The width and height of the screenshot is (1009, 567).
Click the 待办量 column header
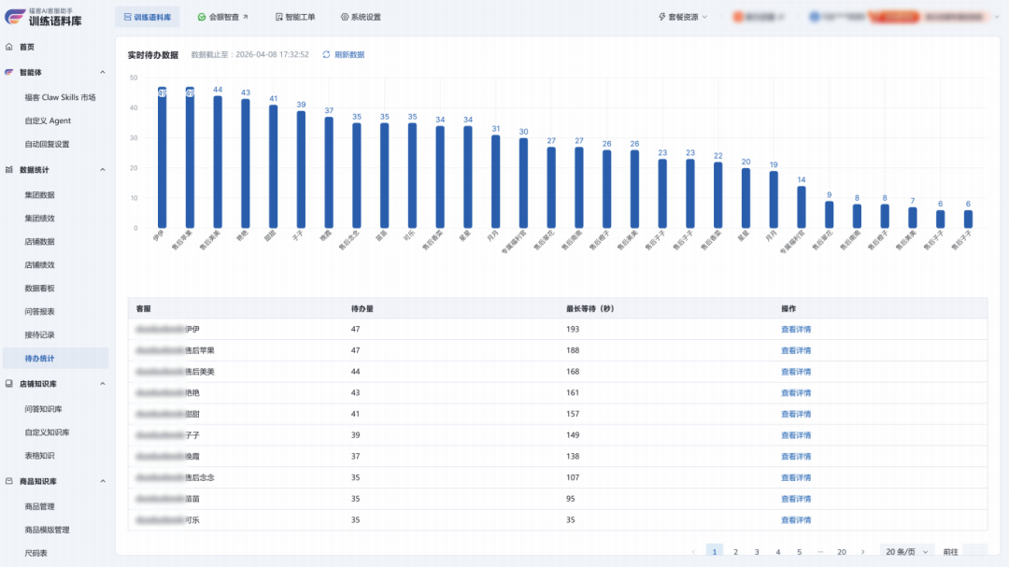[362, 309]
